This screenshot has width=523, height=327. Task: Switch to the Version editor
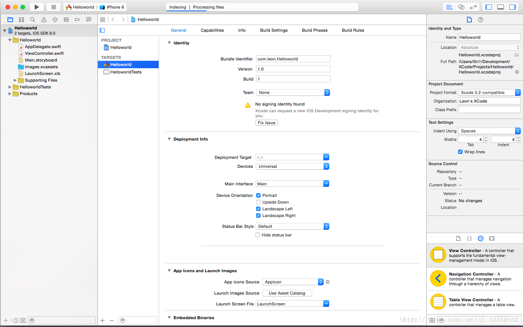point(473,7)
